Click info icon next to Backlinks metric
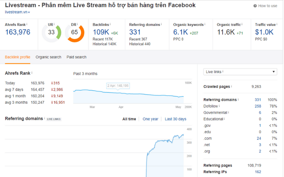This screenshot has width=284, height=177. [x=110, y=24]
